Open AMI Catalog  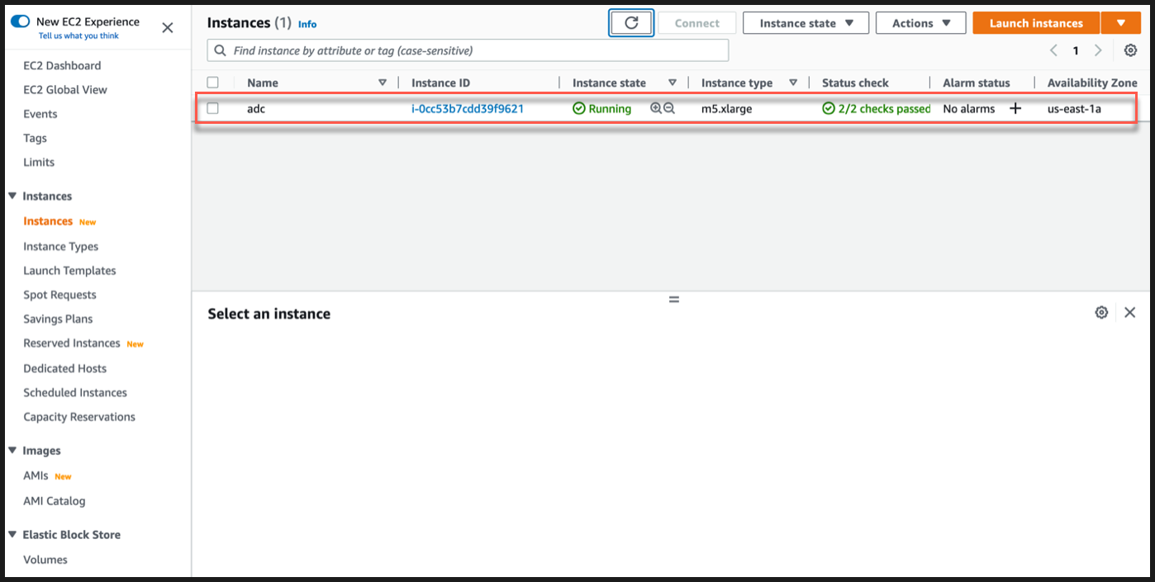point(54,501)
